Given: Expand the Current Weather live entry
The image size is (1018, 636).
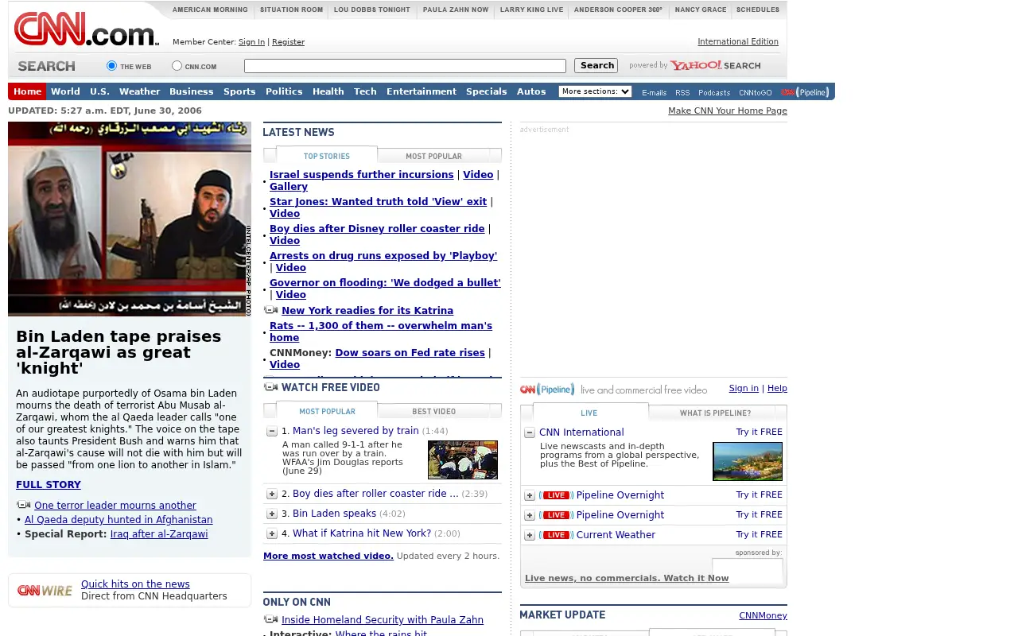Looking at the screenshot, I should (x=530, y=535).
